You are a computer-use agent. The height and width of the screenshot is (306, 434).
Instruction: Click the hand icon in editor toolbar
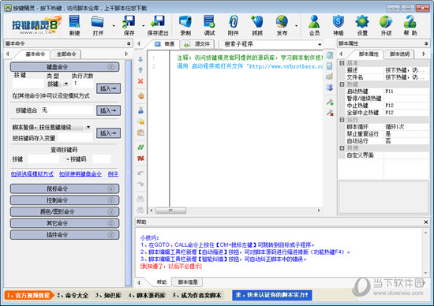140,96
